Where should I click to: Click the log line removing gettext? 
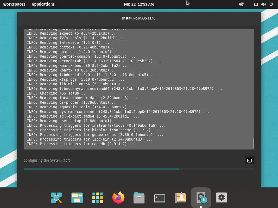point(72,47)
